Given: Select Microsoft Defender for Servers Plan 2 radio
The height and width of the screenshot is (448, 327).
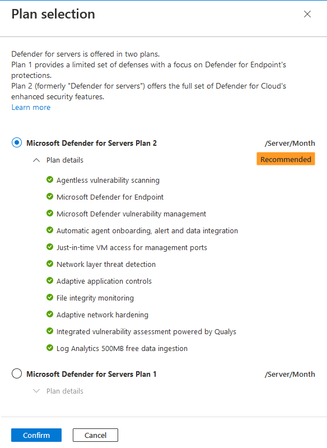Looking at the screenshot, I should (17, 142).
